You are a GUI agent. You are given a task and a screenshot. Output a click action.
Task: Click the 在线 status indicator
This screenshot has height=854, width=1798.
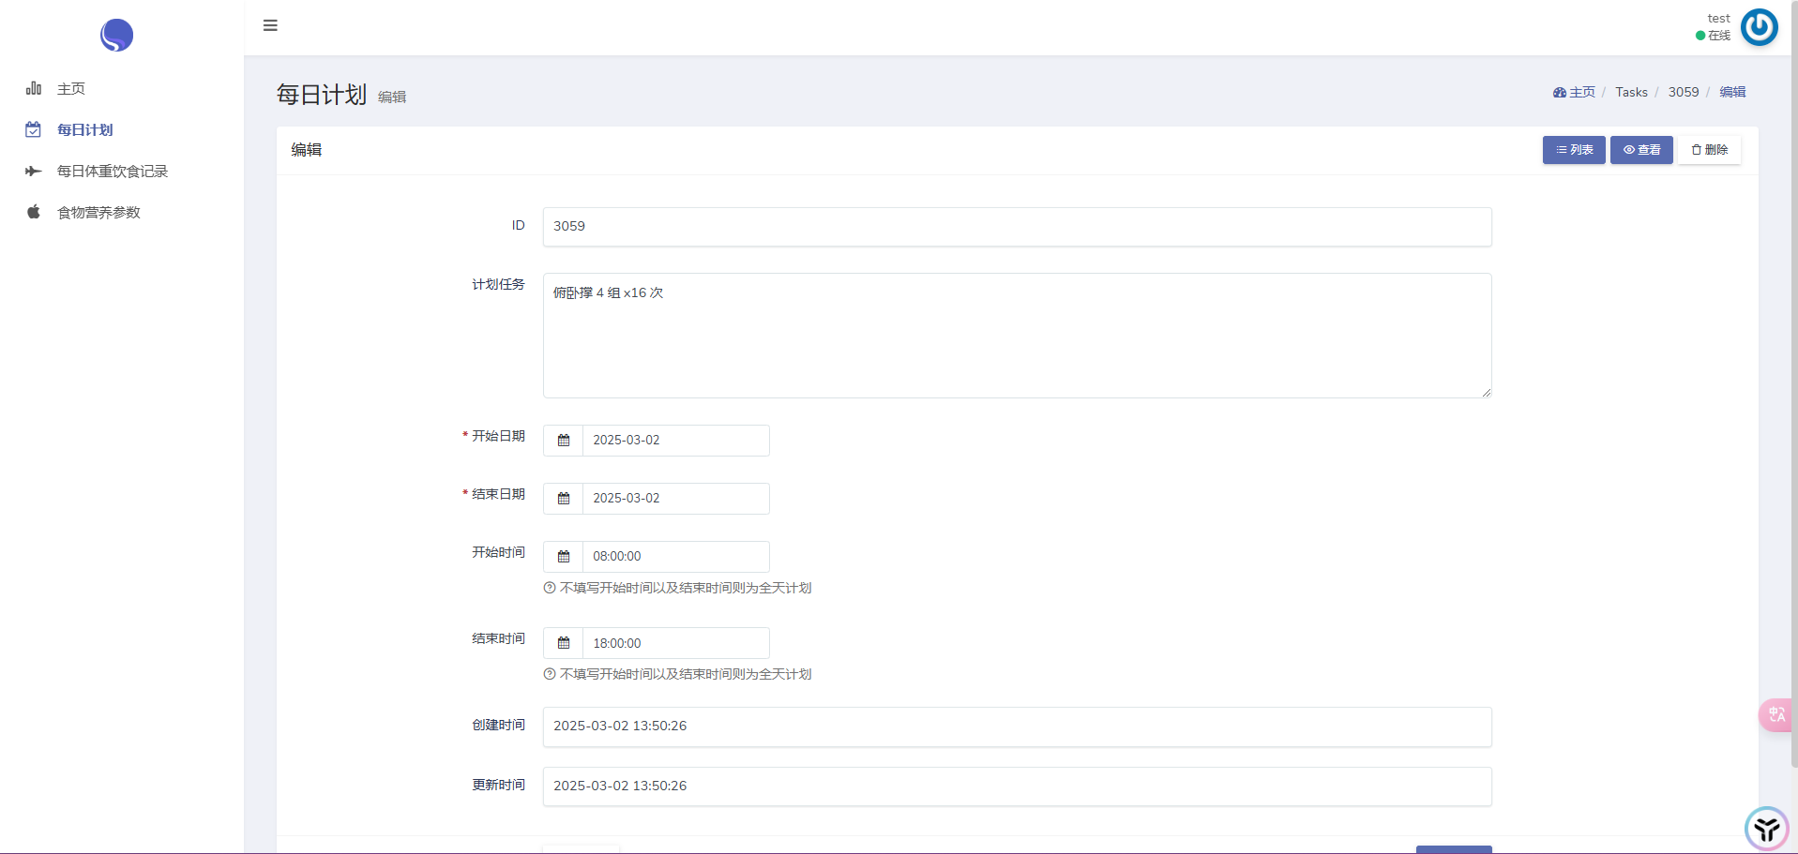tap(1713, 36)
